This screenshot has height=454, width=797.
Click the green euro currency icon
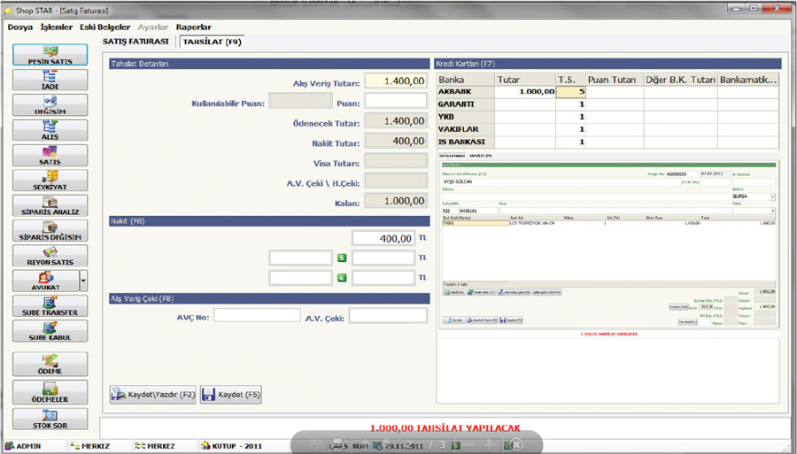(342, 278)
